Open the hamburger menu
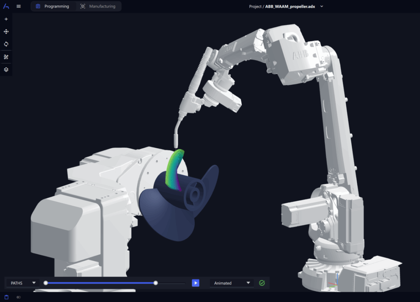 pos(19,6)
